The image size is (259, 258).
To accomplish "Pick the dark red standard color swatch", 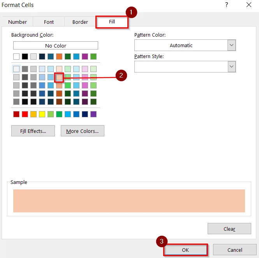I will pos(16,114).
